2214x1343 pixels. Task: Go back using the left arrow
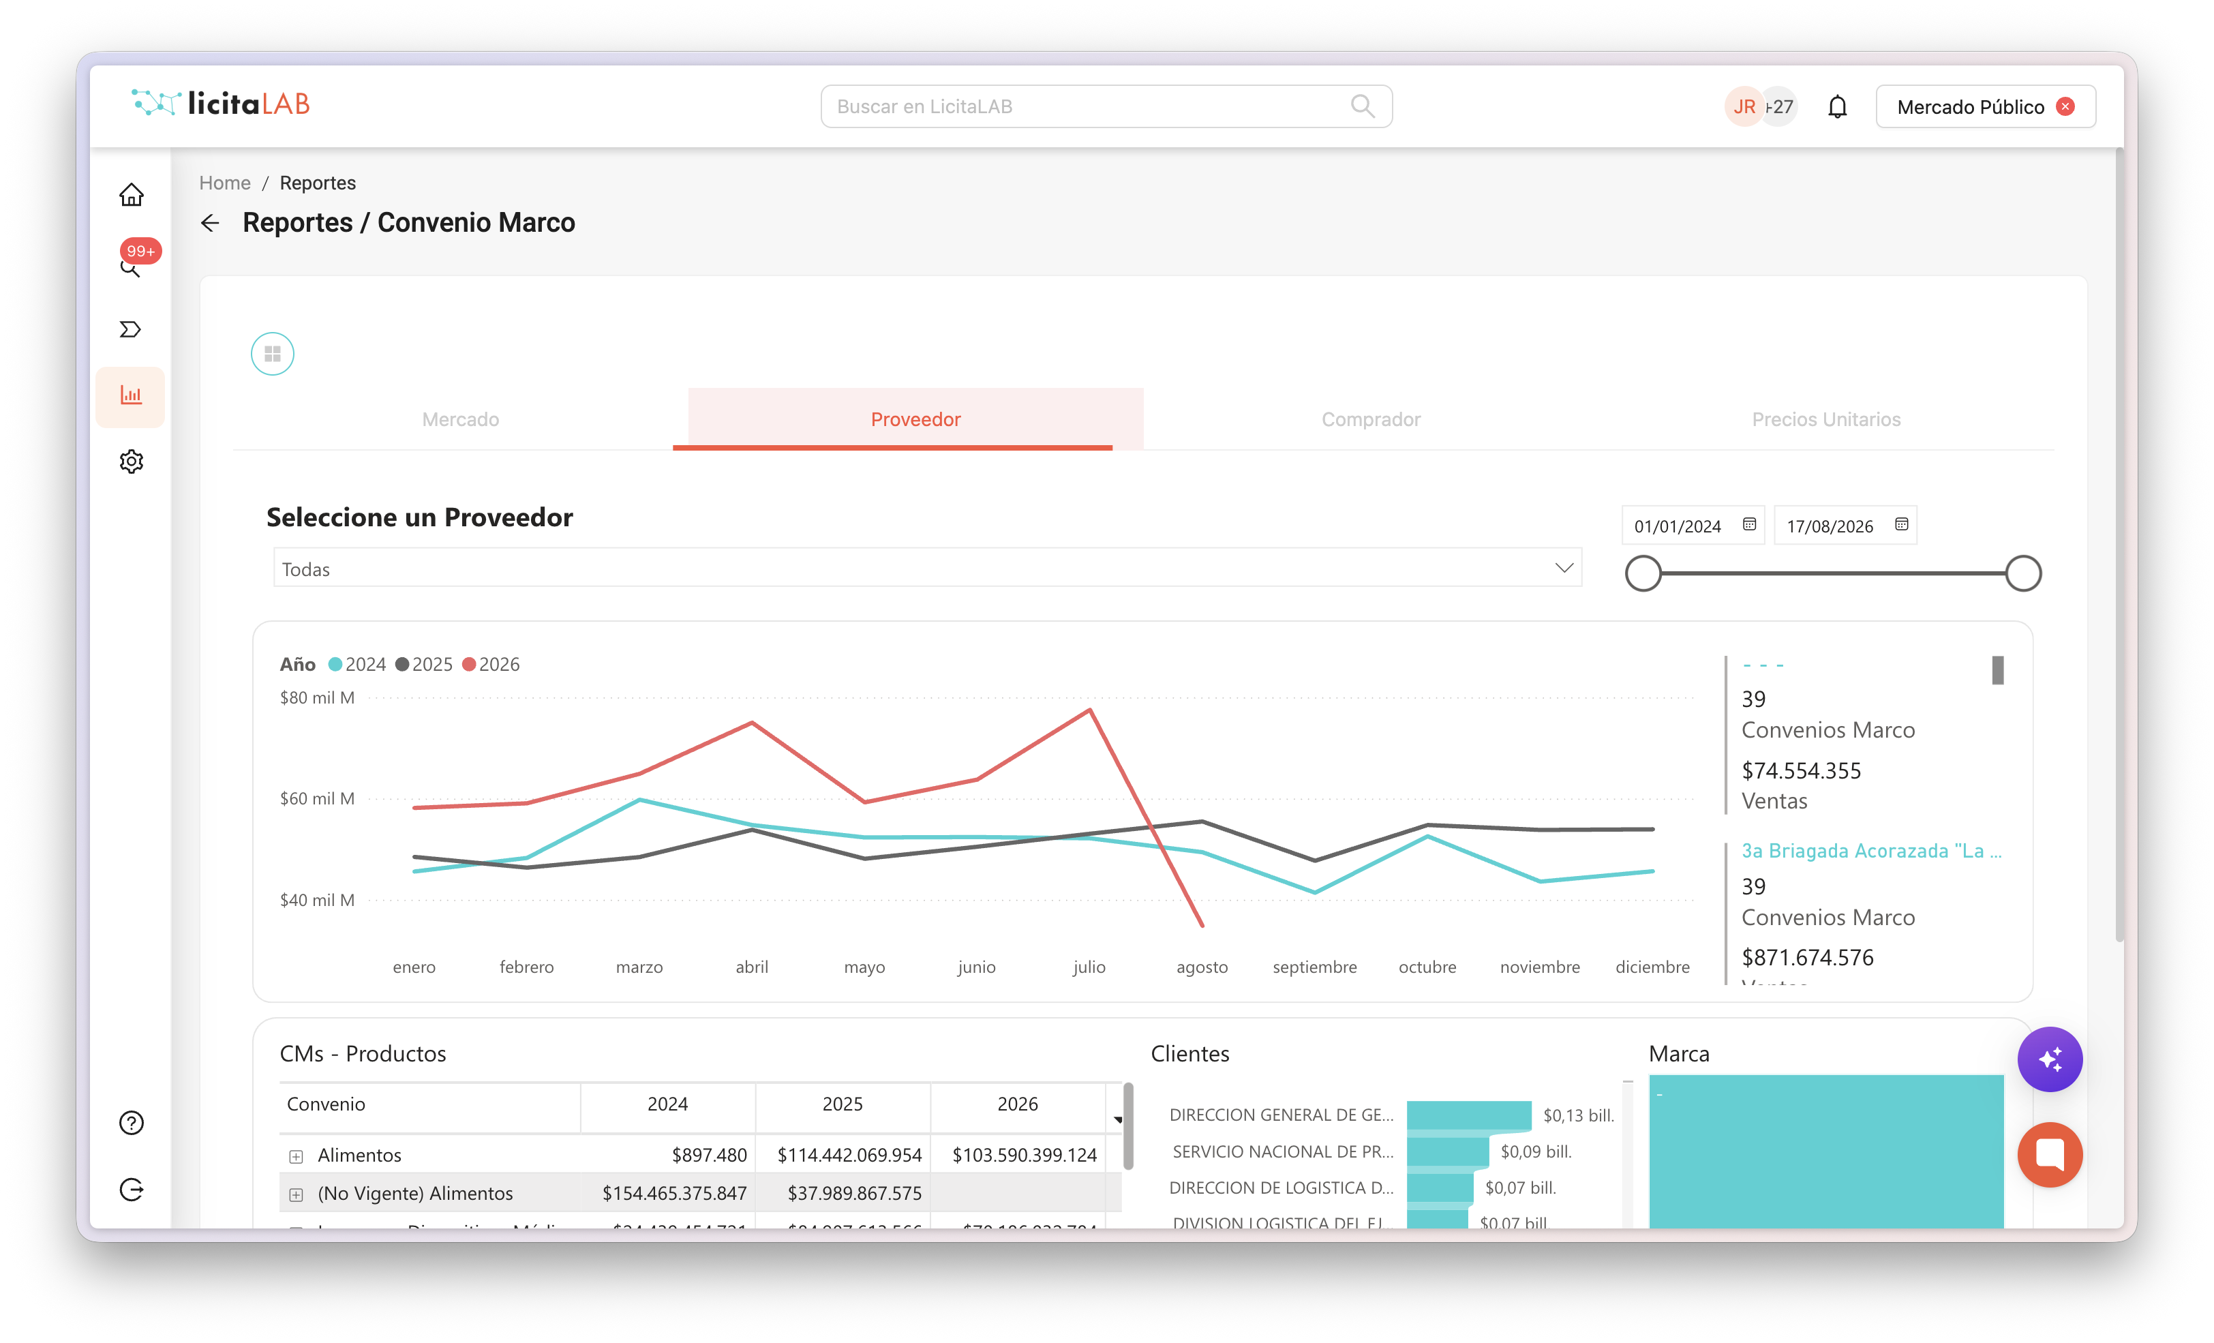click(210, 223)
